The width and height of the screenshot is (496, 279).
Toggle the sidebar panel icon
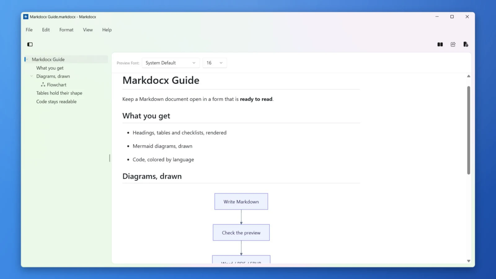click(x=30, y=44)
